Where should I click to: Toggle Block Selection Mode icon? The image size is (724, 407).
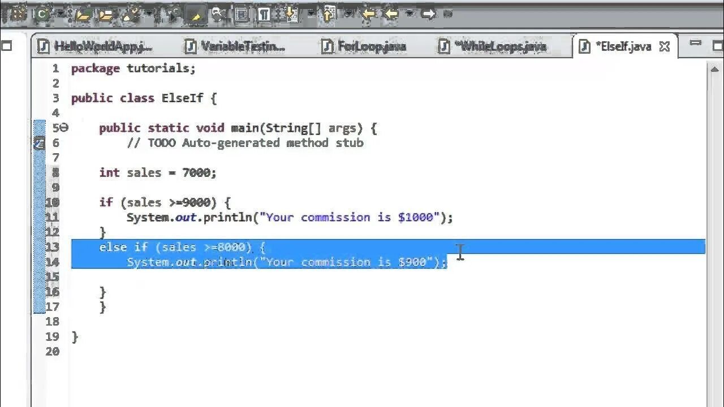(242, 14)
